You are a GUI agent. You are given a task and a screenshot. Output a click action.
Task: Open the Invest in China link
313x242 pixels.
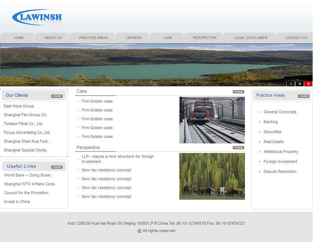(x=17, y=202)
